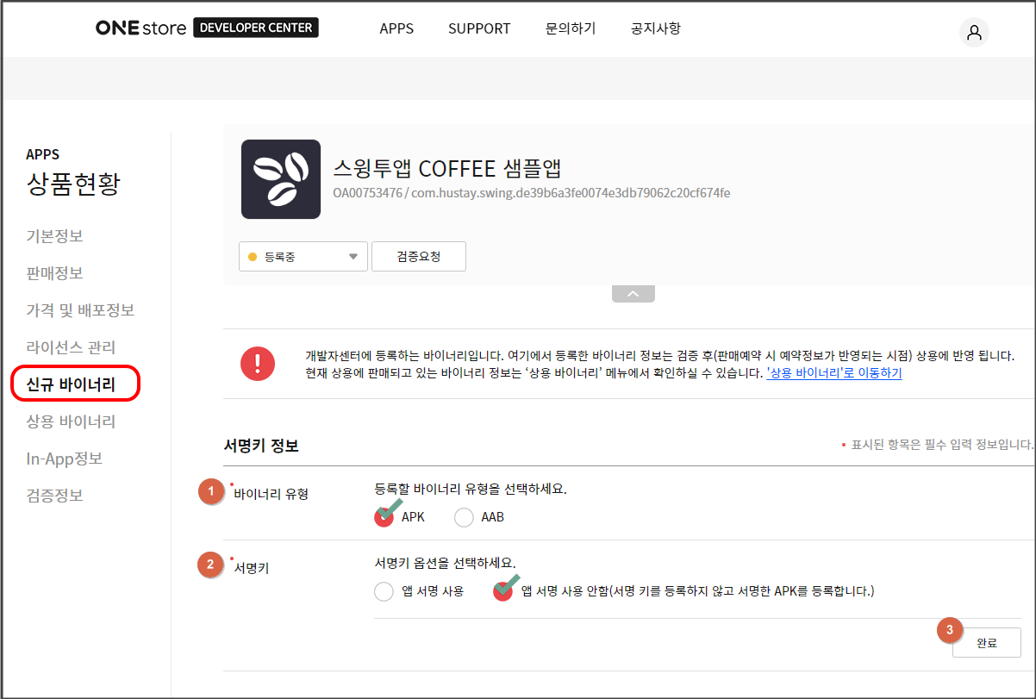Open the APPS menu
The width and height of the screenshot is (1036, 699).
coord(396,28)
